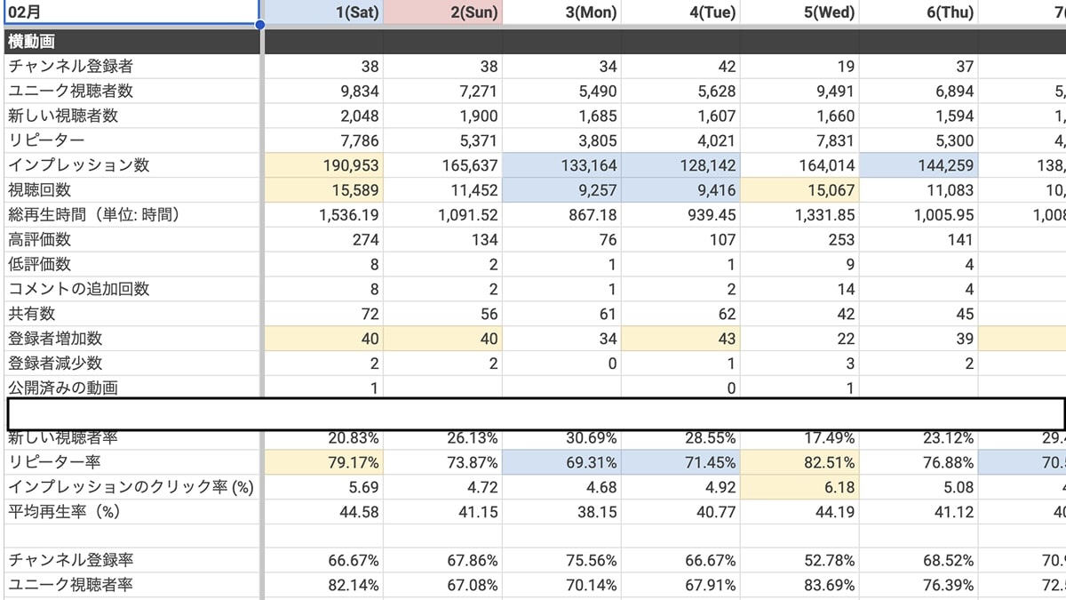The image size is (1066, 600).
Task: Click the views cell showing 15,589
Action: 324,190
